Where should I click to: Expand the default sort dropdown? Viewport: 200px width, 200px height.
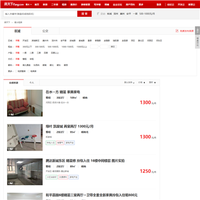click(129, 83)
